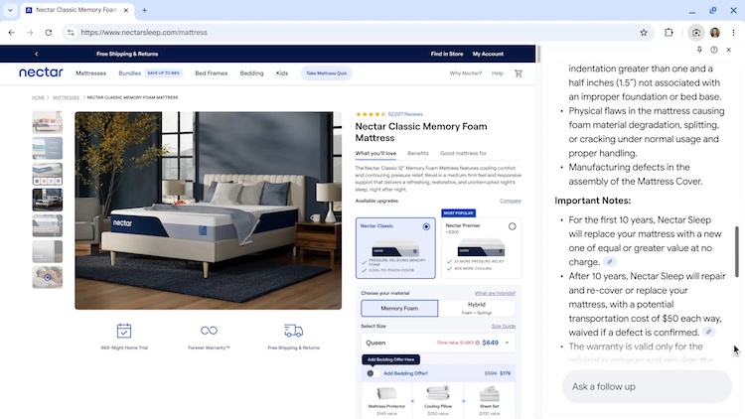Open the Mattresses nav menu
Viewport: 745px width, 419px height.
pyautogui.click(x=90, y=73)
